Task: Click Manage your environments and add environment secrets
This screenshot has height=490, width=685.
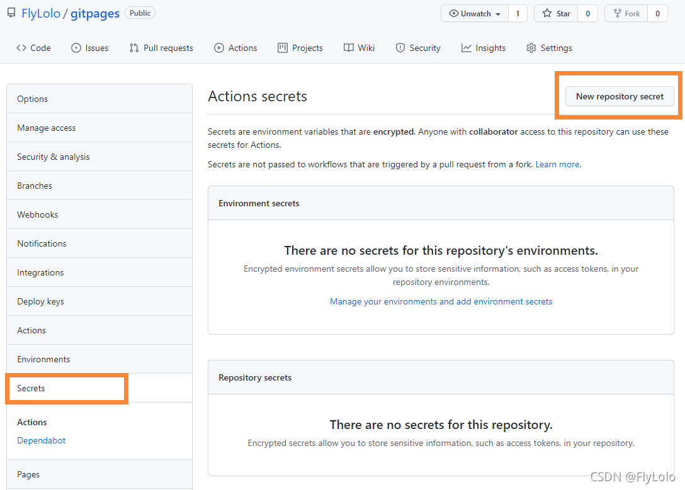Action: (441, 301)
